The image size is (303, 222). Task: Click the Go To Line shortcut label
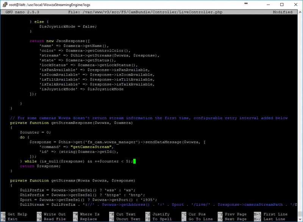pos(201,219)
